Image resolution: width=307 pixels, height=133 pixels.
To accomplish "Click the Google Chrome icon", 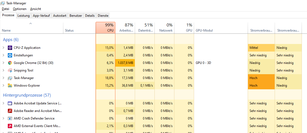I will click(x=10, y=63).
